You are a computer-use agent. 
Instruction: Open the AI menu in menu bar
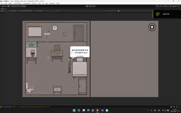[x=43, y=3]
